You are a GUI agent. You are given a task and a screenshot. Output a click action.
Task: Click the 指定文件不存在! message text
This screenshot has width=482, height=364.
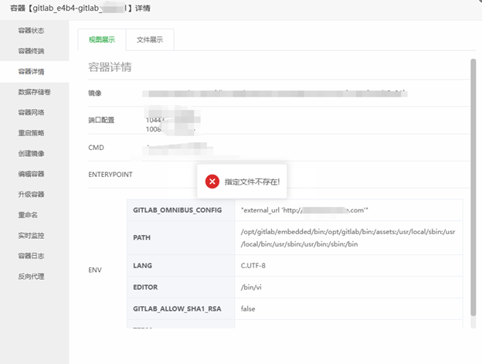click(252, 182)
